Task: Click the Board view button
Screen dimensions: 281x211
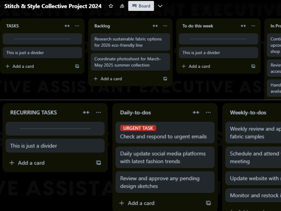Action: click(141, 6)
